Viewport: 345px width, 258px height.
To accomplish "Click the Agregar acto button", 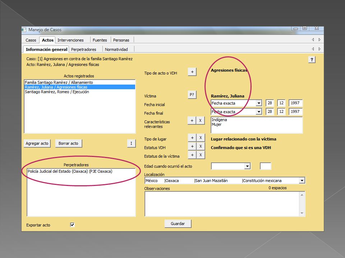I will coord(37,143).
